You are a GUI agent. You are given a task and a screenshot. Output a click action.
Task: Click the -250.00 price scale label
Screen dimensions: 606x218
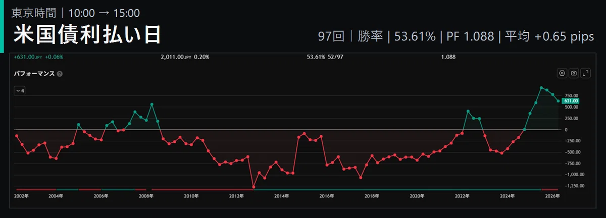572,141
